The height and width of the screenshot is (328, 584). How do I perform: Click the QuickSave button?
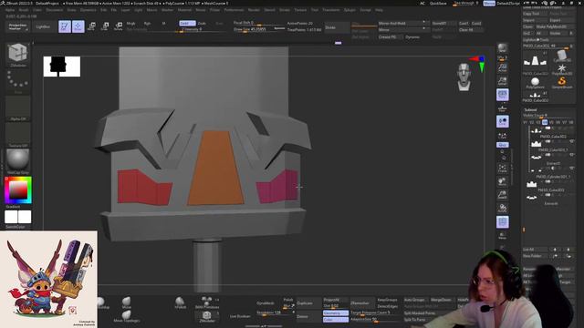[438, 4]
